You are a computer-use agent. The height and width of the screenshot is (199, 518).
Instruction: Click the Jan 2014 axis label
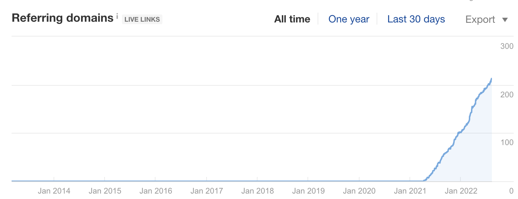click(x=54, y=191)
